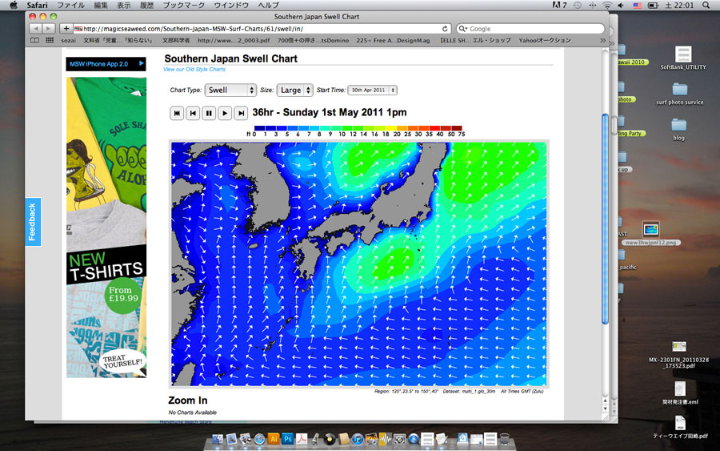Open the 225+ Free A...DesignMag bookmark
Image resolution: width=720 pixels, height=451 pixels.
393,41
